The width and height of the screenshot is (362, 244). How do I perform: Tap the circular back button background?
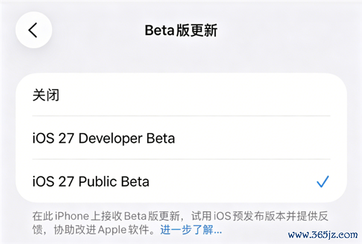coord(34,30)
